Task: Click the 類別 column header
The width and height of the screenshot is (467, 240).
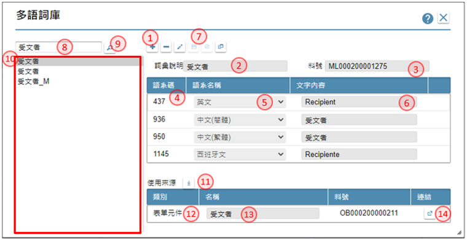Action: pyautogui.click(x=173, y=196)
